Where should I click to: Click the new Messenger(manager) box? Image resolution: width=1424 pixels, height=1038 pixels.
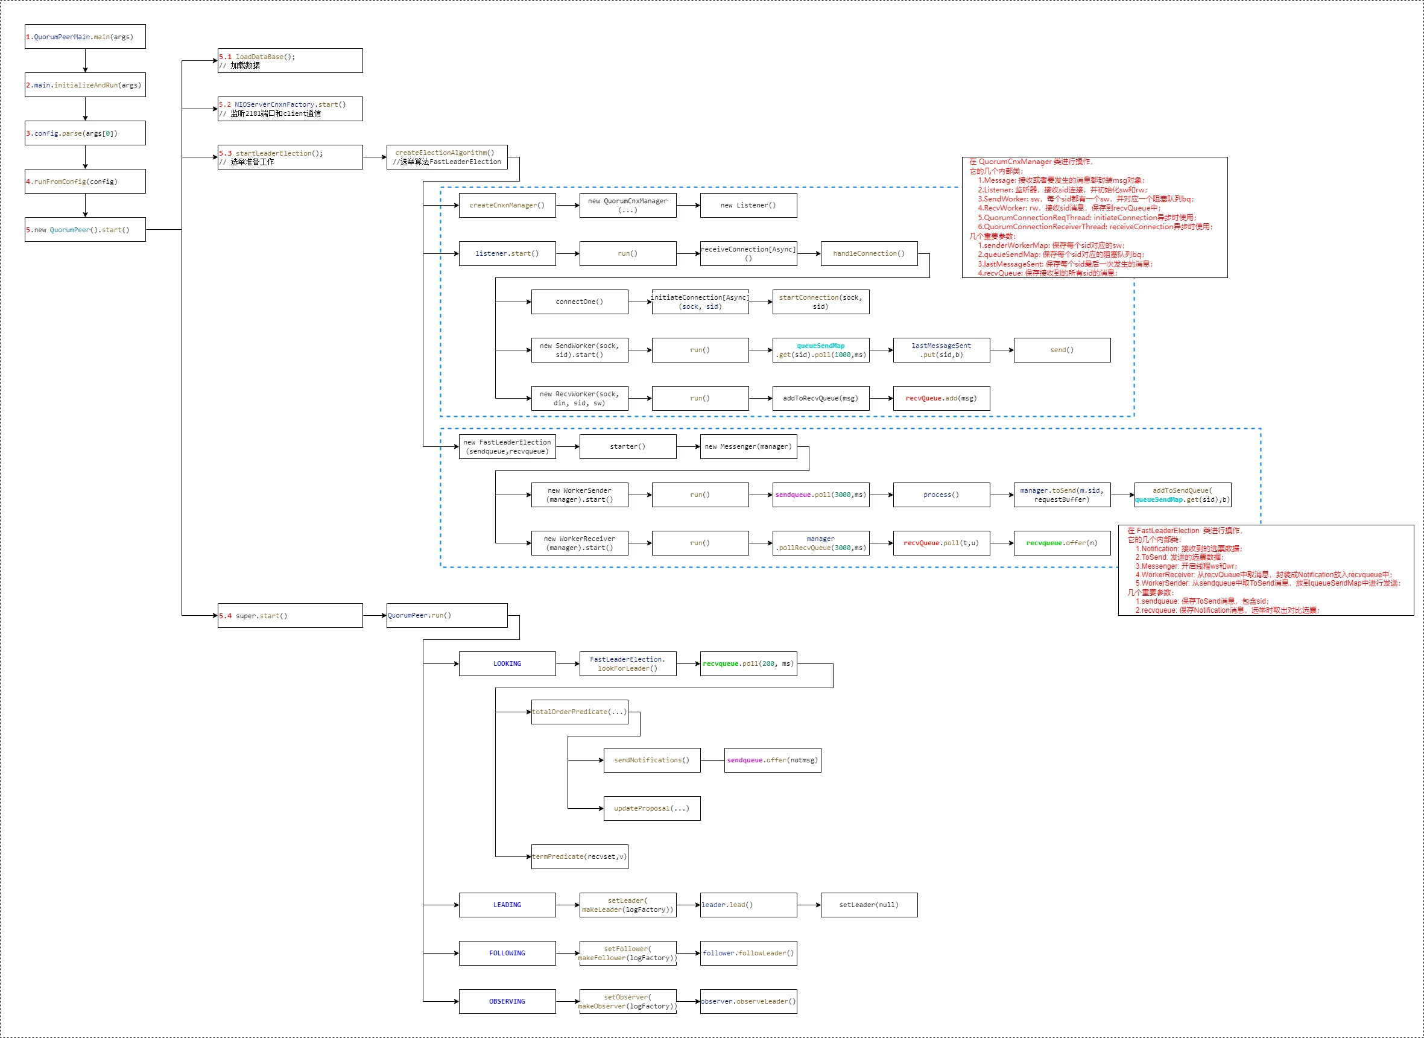(x=748, y=447)
